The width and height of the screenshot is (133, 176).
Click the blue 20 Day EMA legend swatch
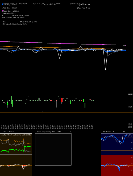3,4
